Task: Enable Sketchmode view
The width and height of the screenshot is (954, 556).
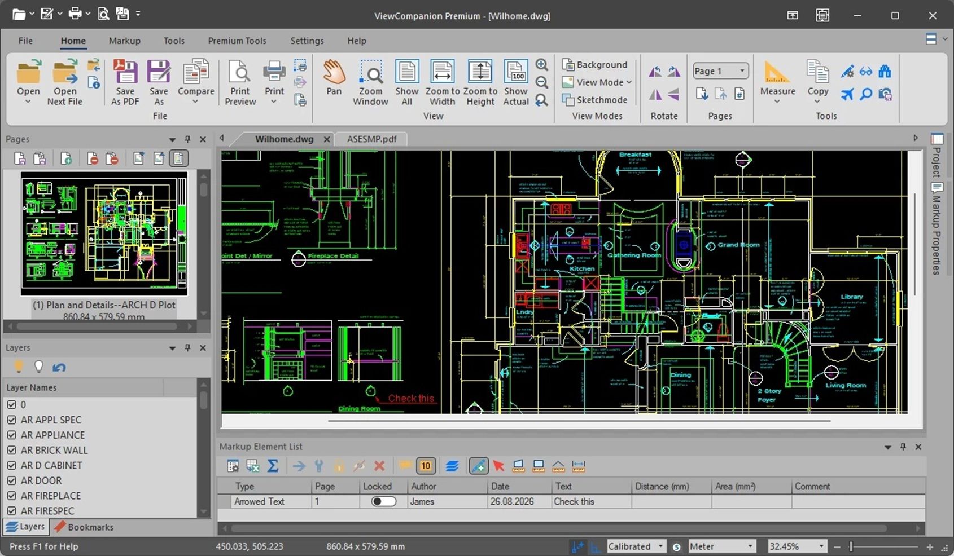Action: click(595, 100)
